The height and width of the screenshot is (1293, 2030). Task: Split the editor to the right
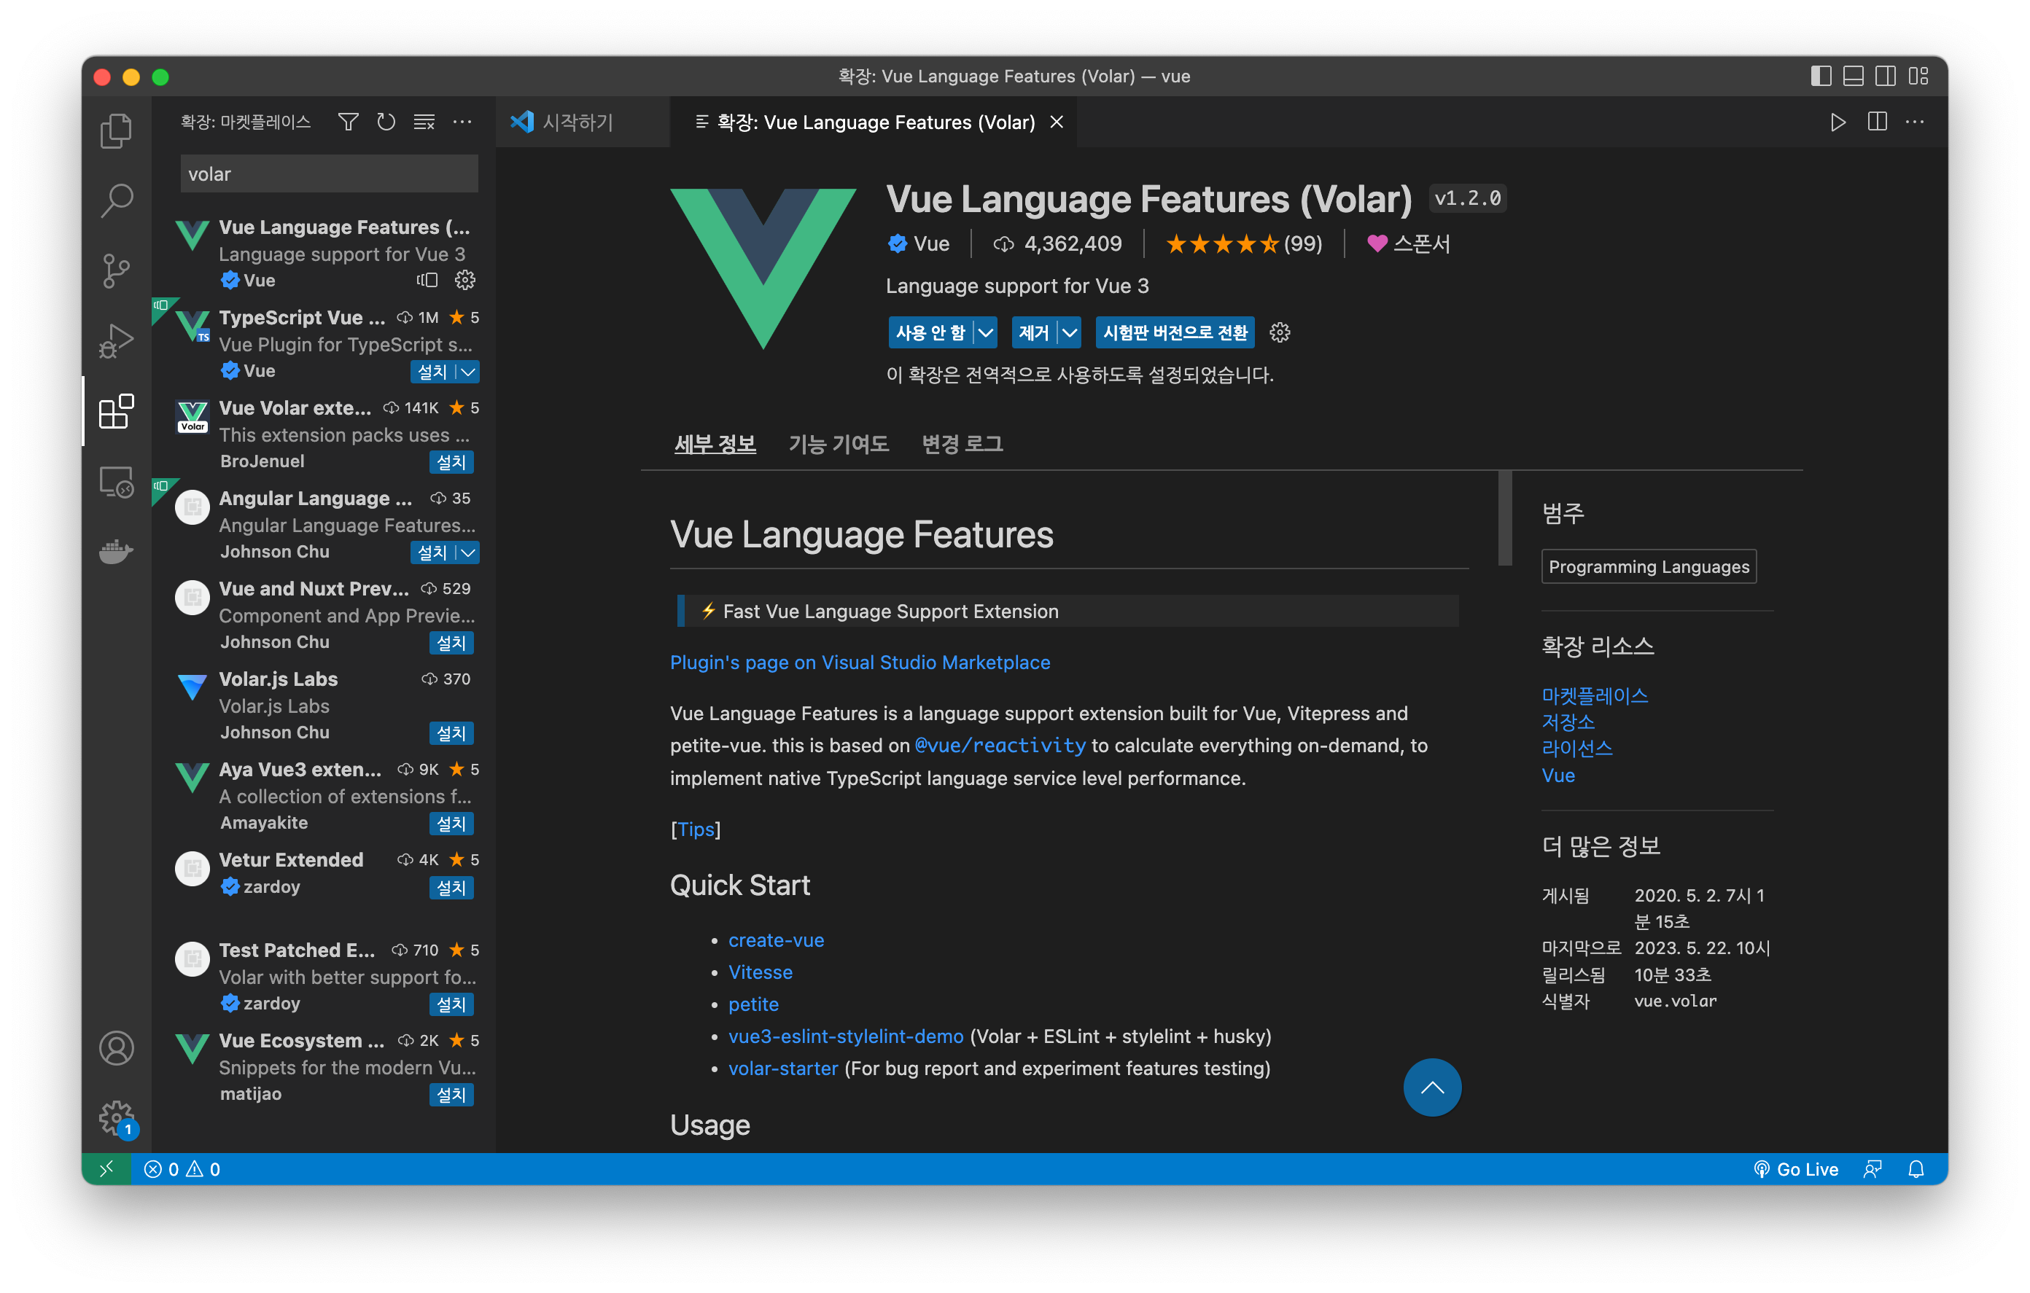(x=1878, y=122)
